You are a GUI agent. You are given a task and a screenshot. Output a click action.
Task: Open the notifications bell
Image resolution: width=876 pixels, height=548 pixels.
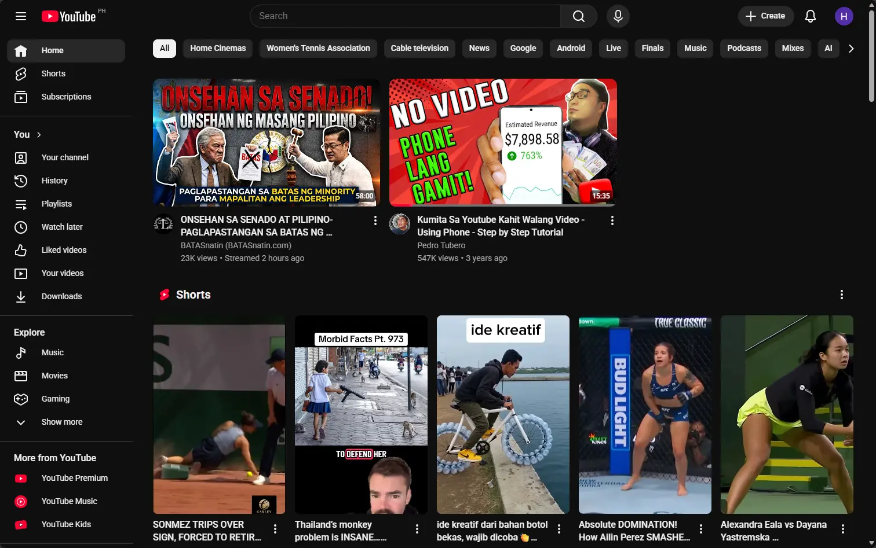click(811, 16)
